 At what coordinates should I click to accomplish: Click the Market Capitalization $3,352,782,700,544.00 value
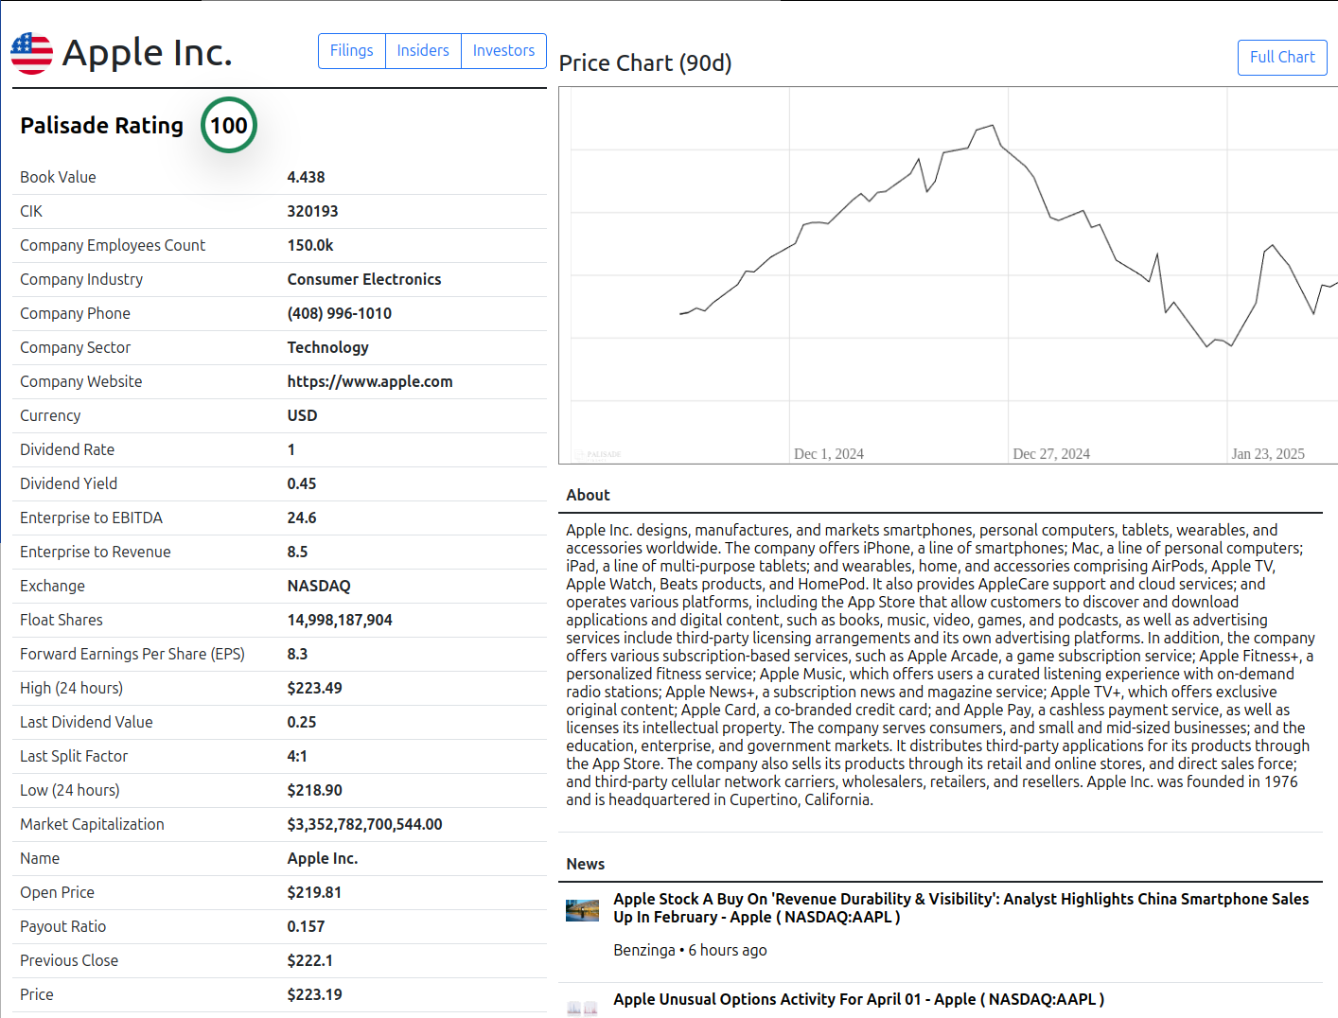coord(364,824)
